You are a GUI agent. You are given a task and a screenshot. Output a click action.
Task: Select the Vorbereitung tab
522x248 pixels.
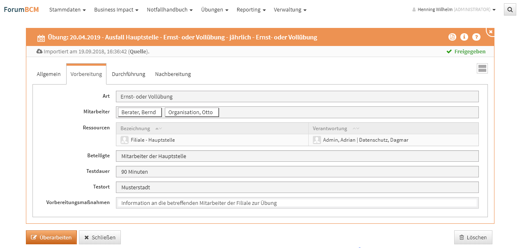[x=86, y=74]
